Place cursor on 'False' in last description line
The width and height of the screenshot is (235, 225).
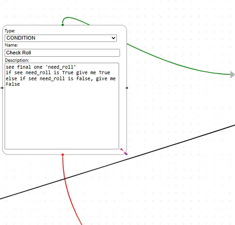[13, 84]
